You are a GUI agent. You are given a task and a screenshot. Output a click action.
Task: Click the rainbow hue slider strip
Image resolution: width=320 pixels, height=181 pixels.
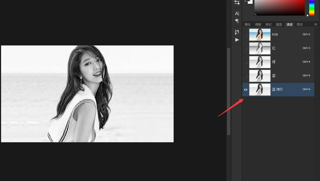[312, 8]
